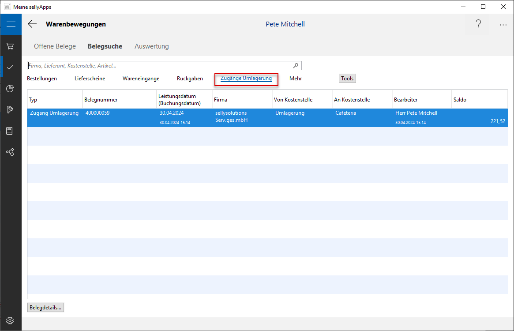514x331 pixels.
Task: Click the search magnifier icon
Action: pos(296,66)
